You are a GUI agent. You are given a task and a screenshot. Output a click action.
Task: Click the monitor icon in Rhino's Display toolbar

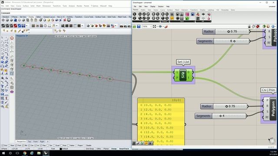tap(69, 20)
